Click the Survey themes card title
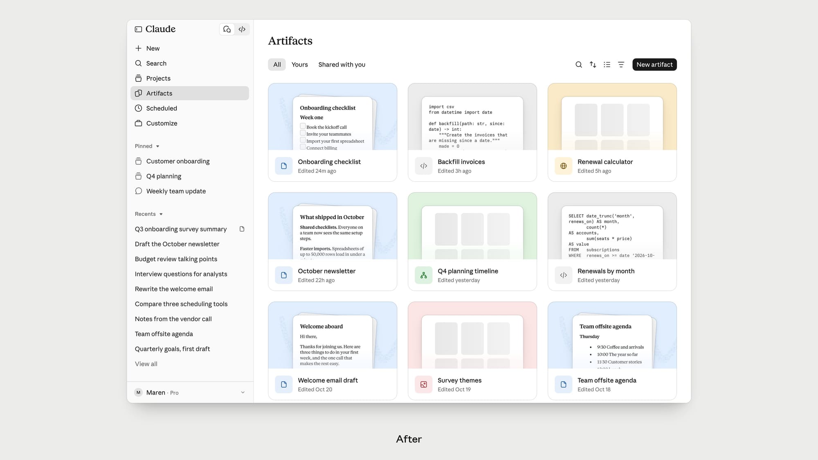The image size is (818, 460). pyautogui.click(x=459, y=380)
